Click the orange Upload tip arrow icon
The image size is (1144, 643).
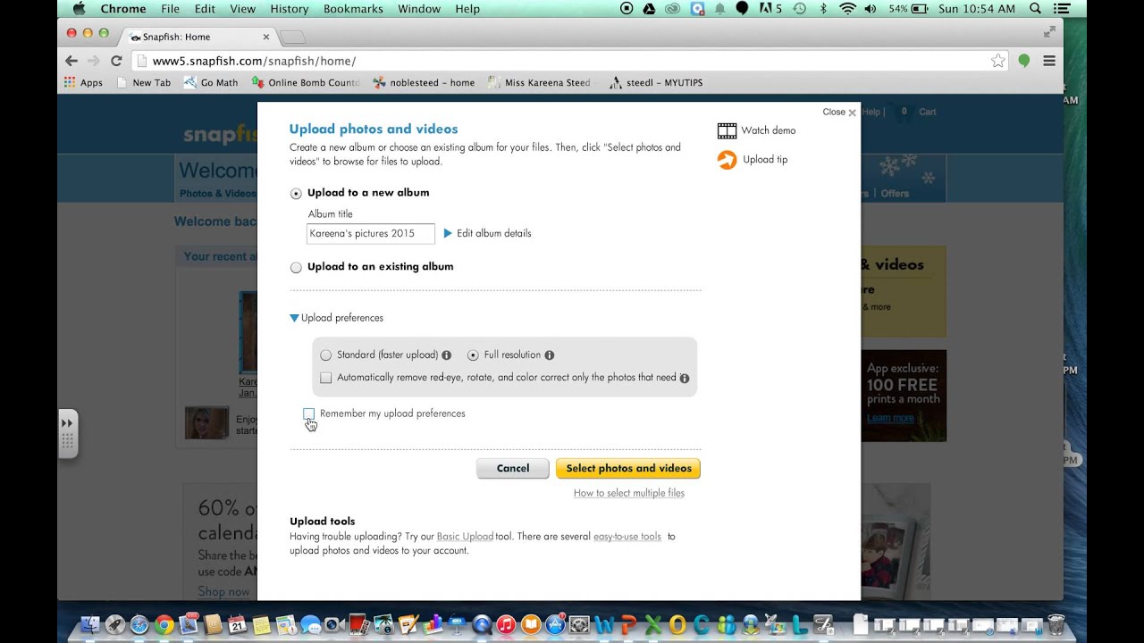[728, 160]
